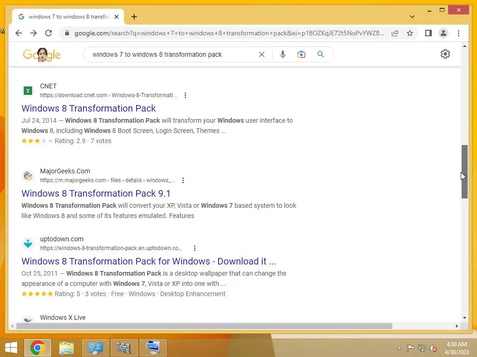View site information via the padlock icon
This screenshot has width=477, height=357.
point(67,33)
